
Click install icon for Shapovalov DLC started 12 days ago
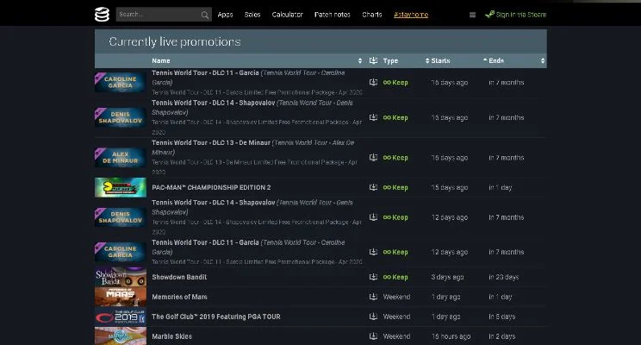373,217
